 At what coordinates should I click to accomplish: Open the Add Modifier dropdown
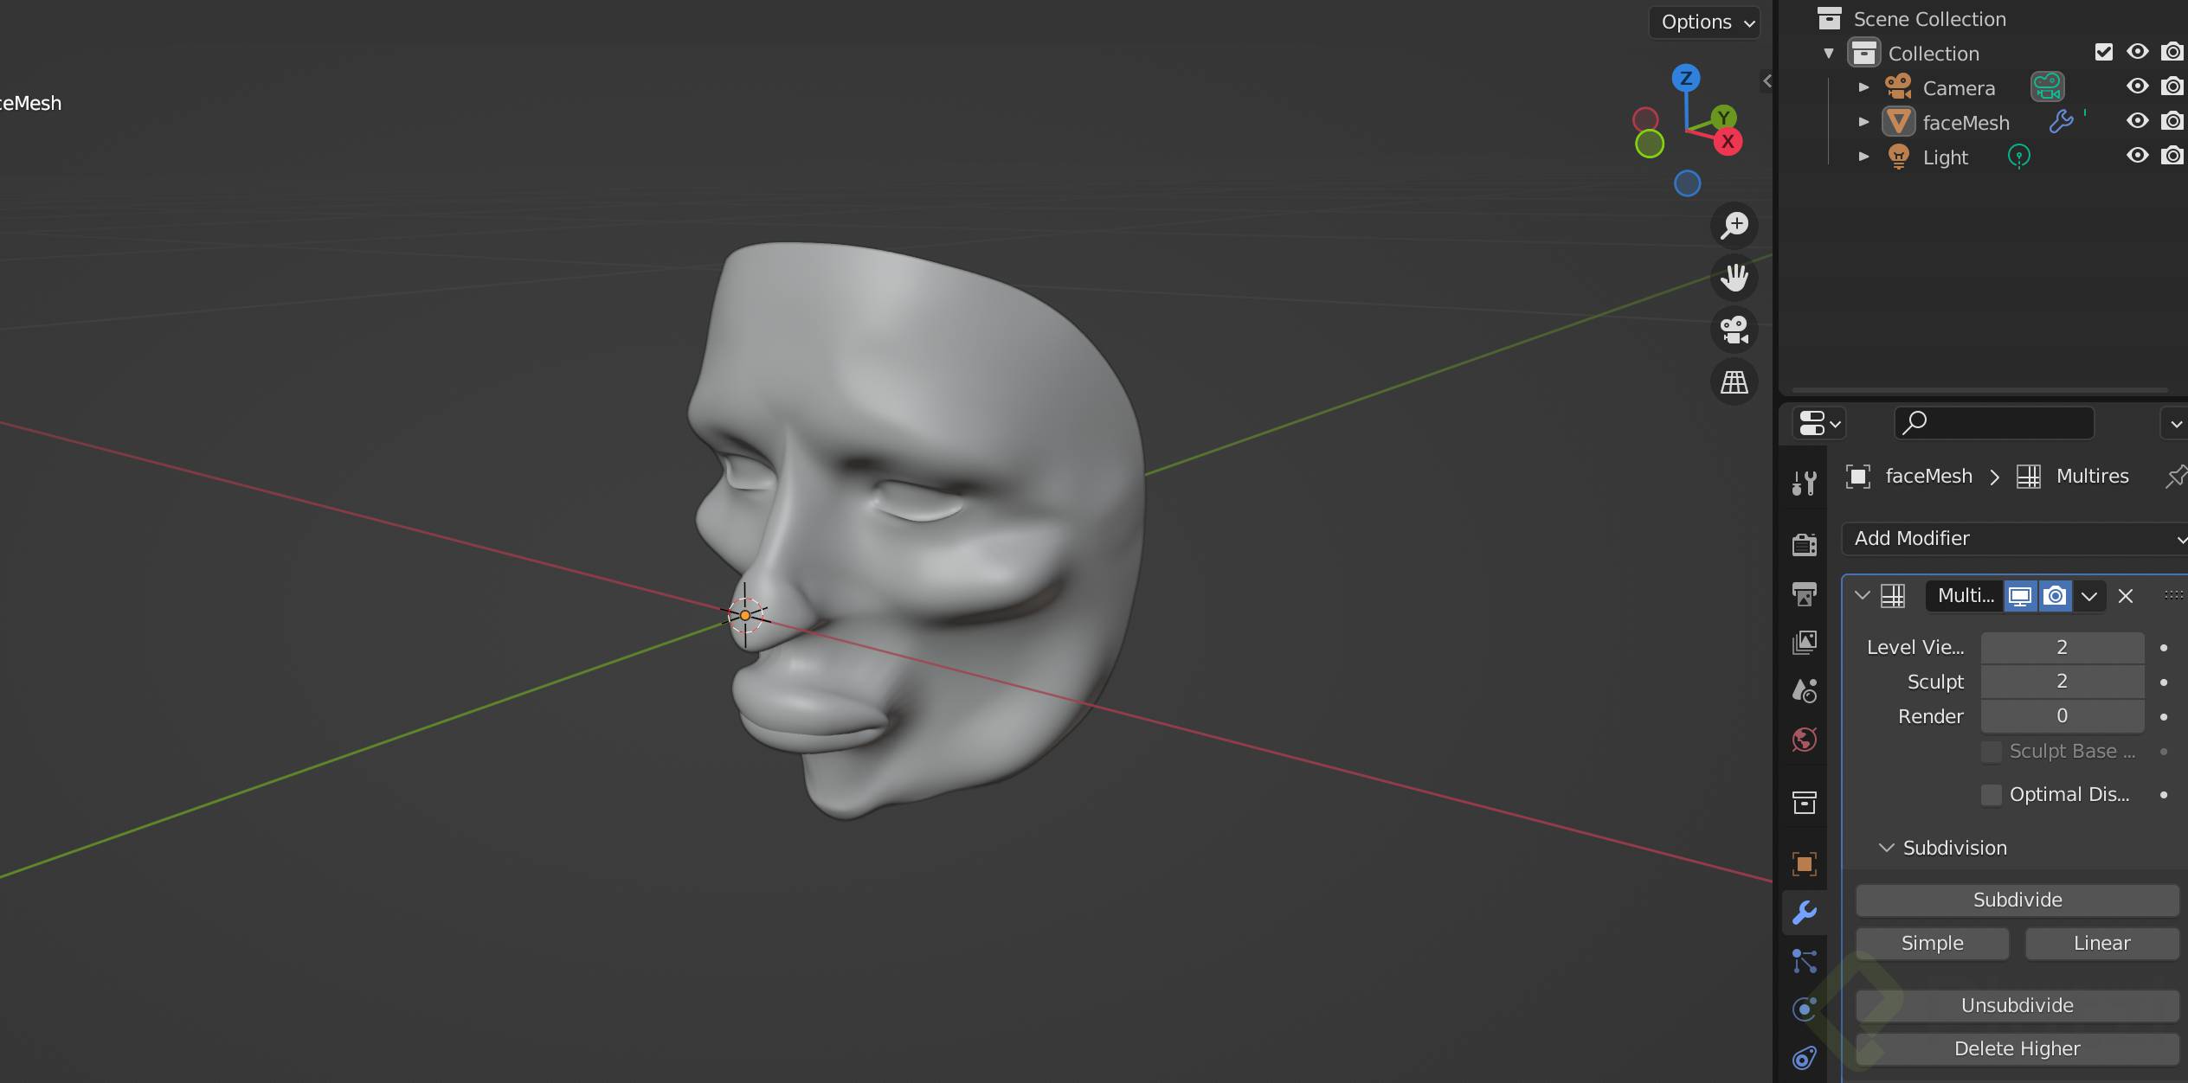2015,538
